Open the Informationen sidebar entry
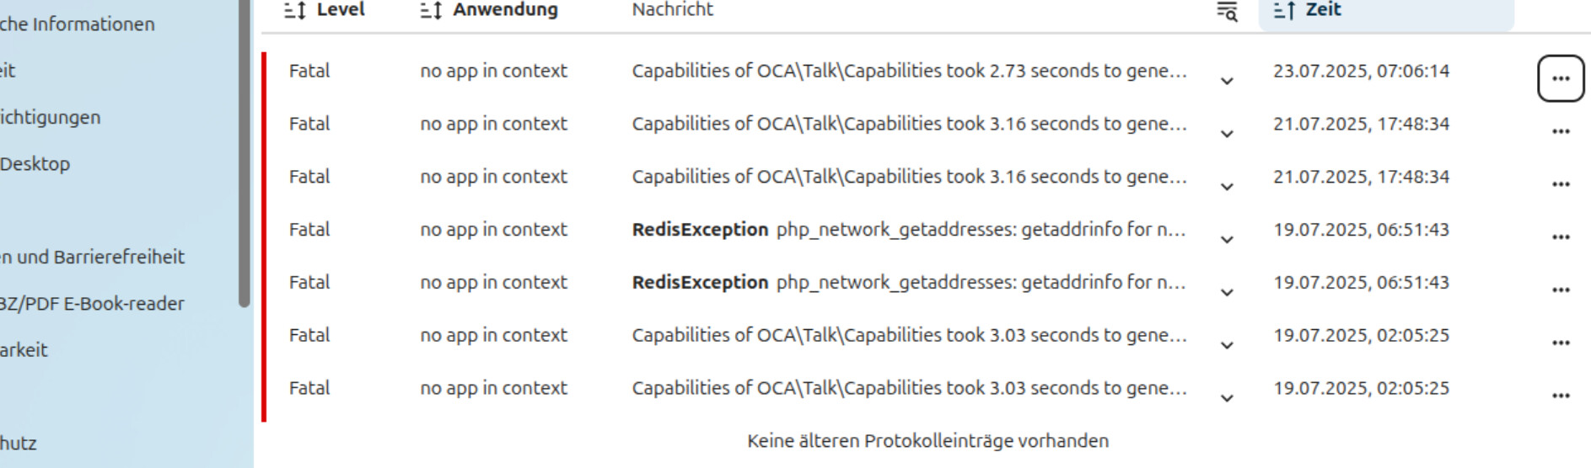This screenshot has width=1591, height=468. pyautogui.click(x=78, y=24)
